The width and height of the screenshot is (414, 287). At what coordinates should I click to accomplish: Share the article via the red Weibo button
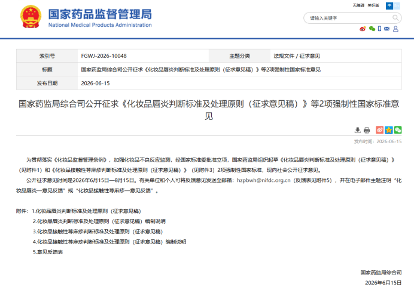click(380, 130)
